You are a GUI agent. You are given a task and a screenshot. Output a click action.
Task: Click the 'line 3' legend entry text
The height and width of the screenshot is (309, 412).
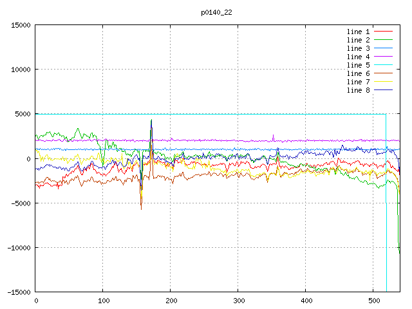pos(359,48)
